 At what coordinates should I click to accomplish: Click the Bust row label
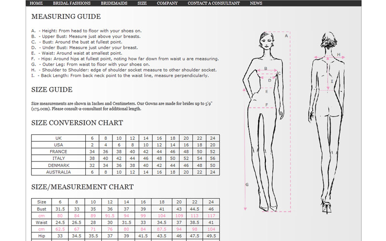click(41, 209)
